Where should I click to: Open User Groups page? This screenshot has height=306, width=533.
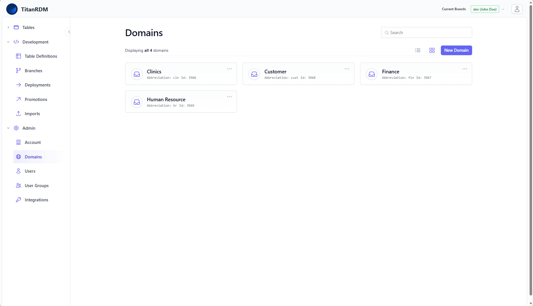click(37, 185)
